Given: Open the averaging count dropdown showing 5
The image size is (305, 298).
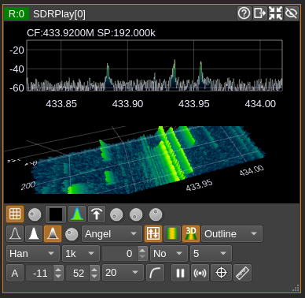Looking at the screenshot, I should pos(211,254).
